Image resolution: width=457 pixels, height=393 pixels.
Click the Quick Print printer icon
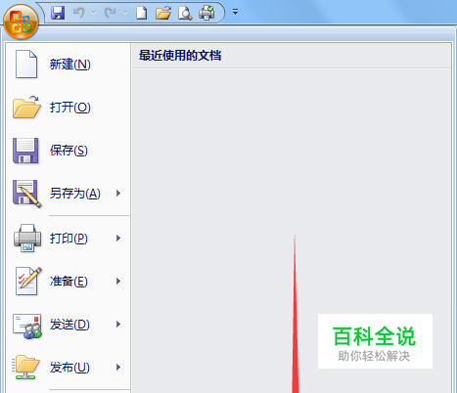tap(206, 13)
